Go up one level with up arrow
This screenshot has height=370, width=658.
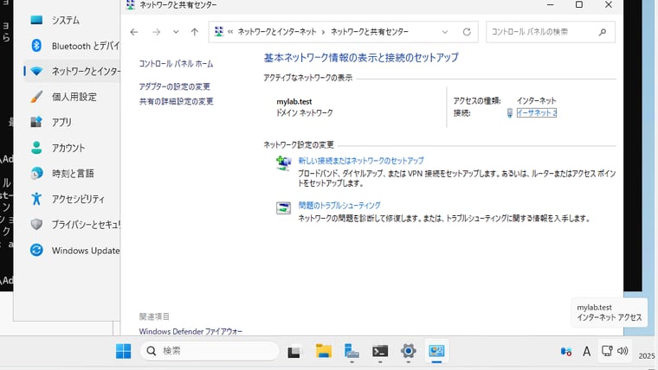pyautogui.click(x=194, y=32)
